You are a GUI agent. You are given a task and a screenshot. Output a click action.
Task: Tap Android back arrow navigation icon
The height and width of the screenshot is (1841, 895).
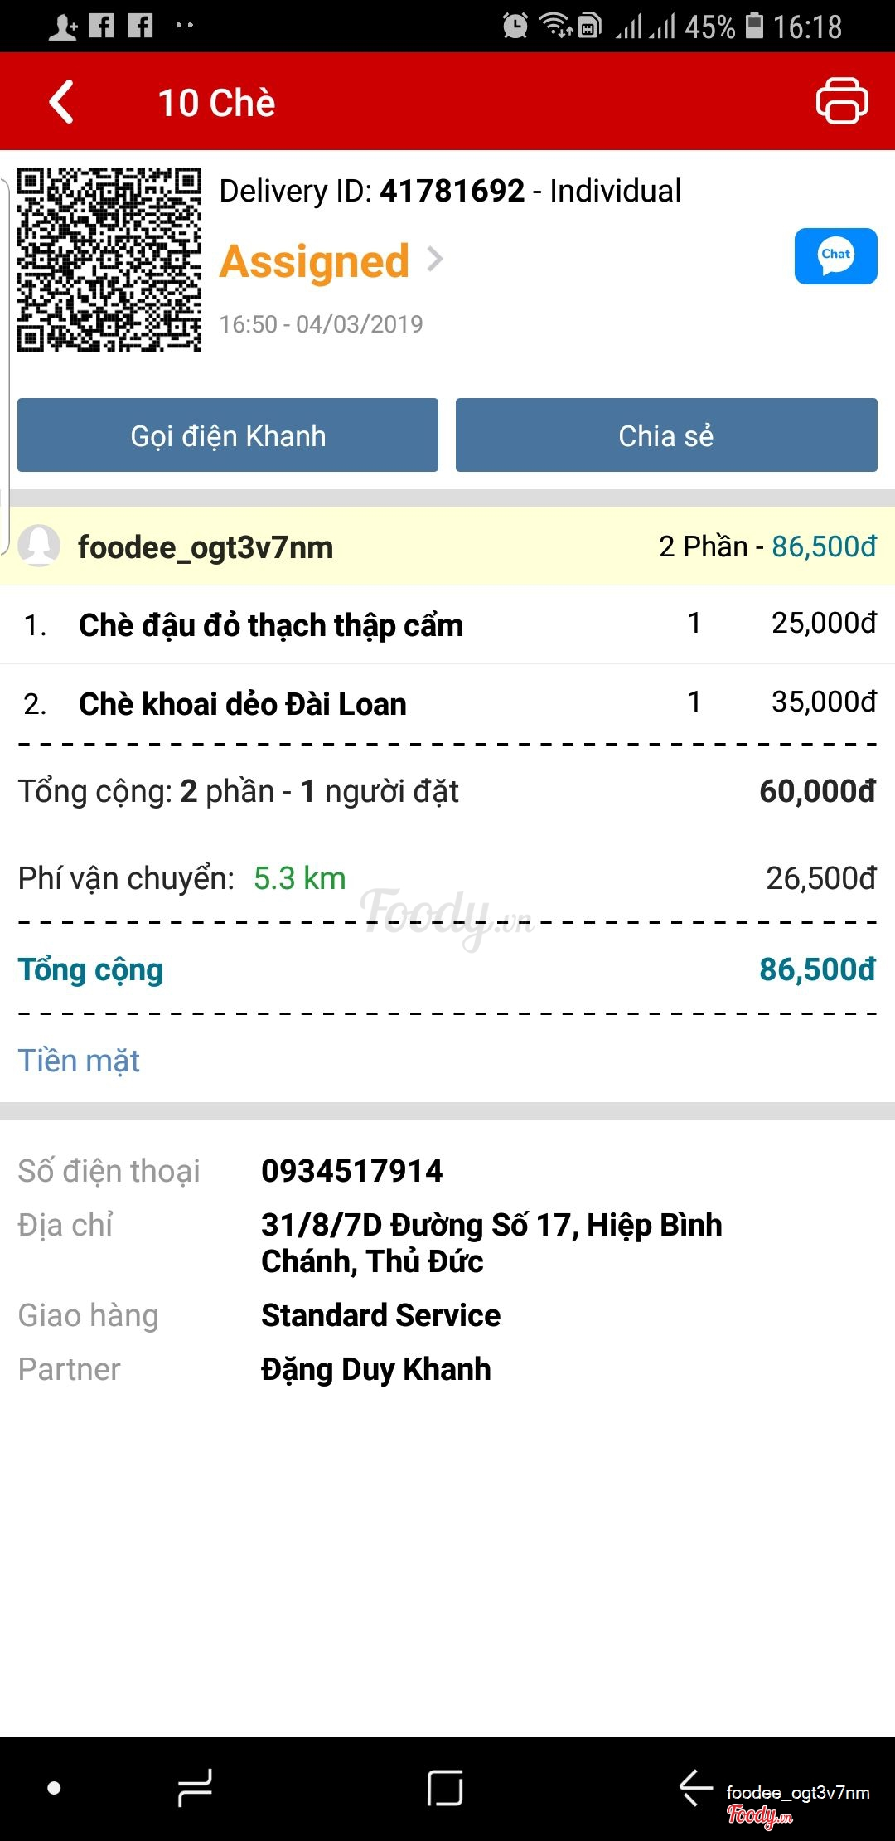695,1787
